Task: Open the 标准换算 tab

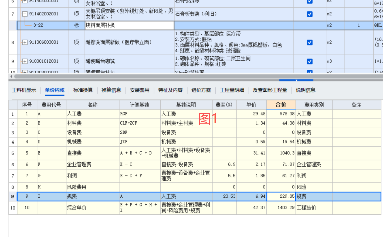Action: 83,90
